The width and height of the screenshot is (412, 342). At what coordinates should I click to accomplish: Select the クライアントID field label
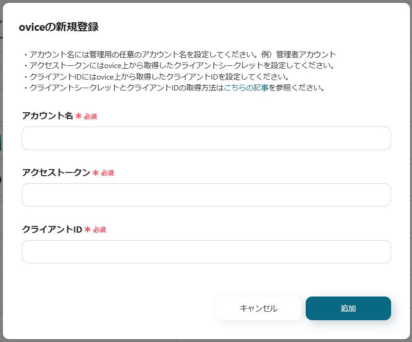coord(52,229)
